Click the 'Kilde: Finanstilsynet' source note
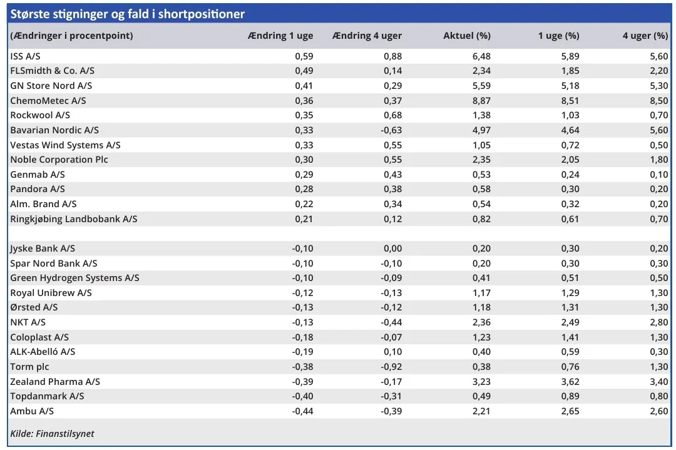This screenshot has height=450, width=676. 52,433
